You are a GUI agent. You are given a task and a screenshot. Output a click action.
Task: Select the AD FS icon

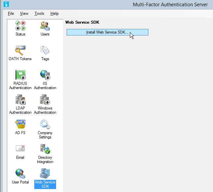coord(20,124)
